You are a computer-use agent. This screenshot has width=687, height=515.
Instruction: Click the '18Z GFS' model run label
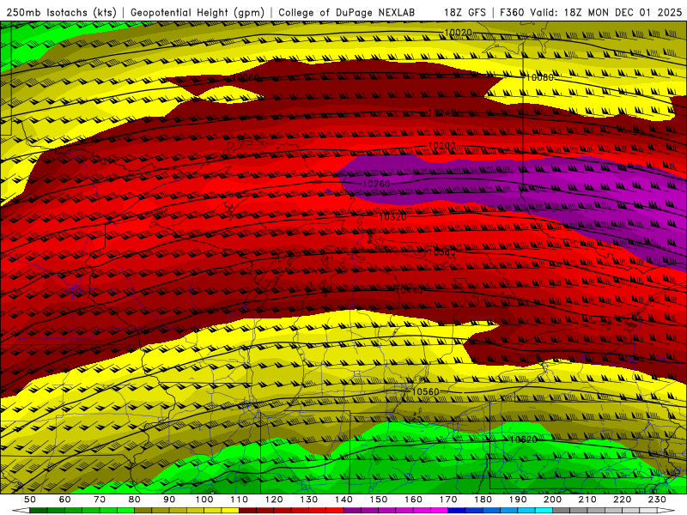click(x=465, y=12)
